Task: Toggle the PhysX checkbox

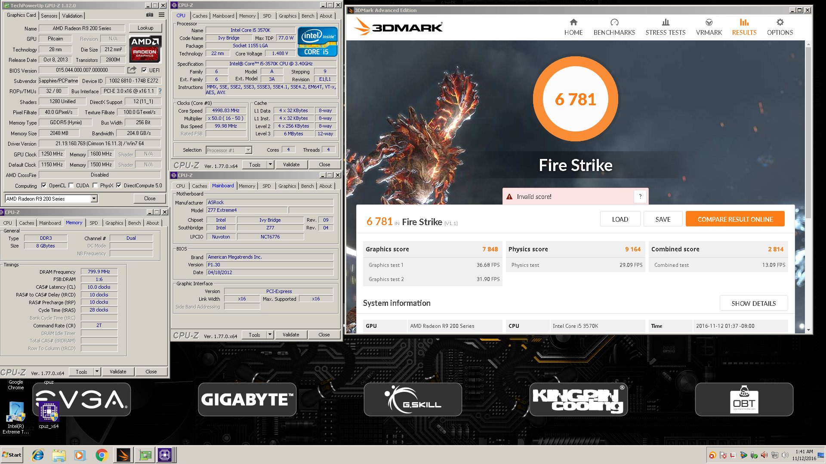Action: (x=95, y=186)
